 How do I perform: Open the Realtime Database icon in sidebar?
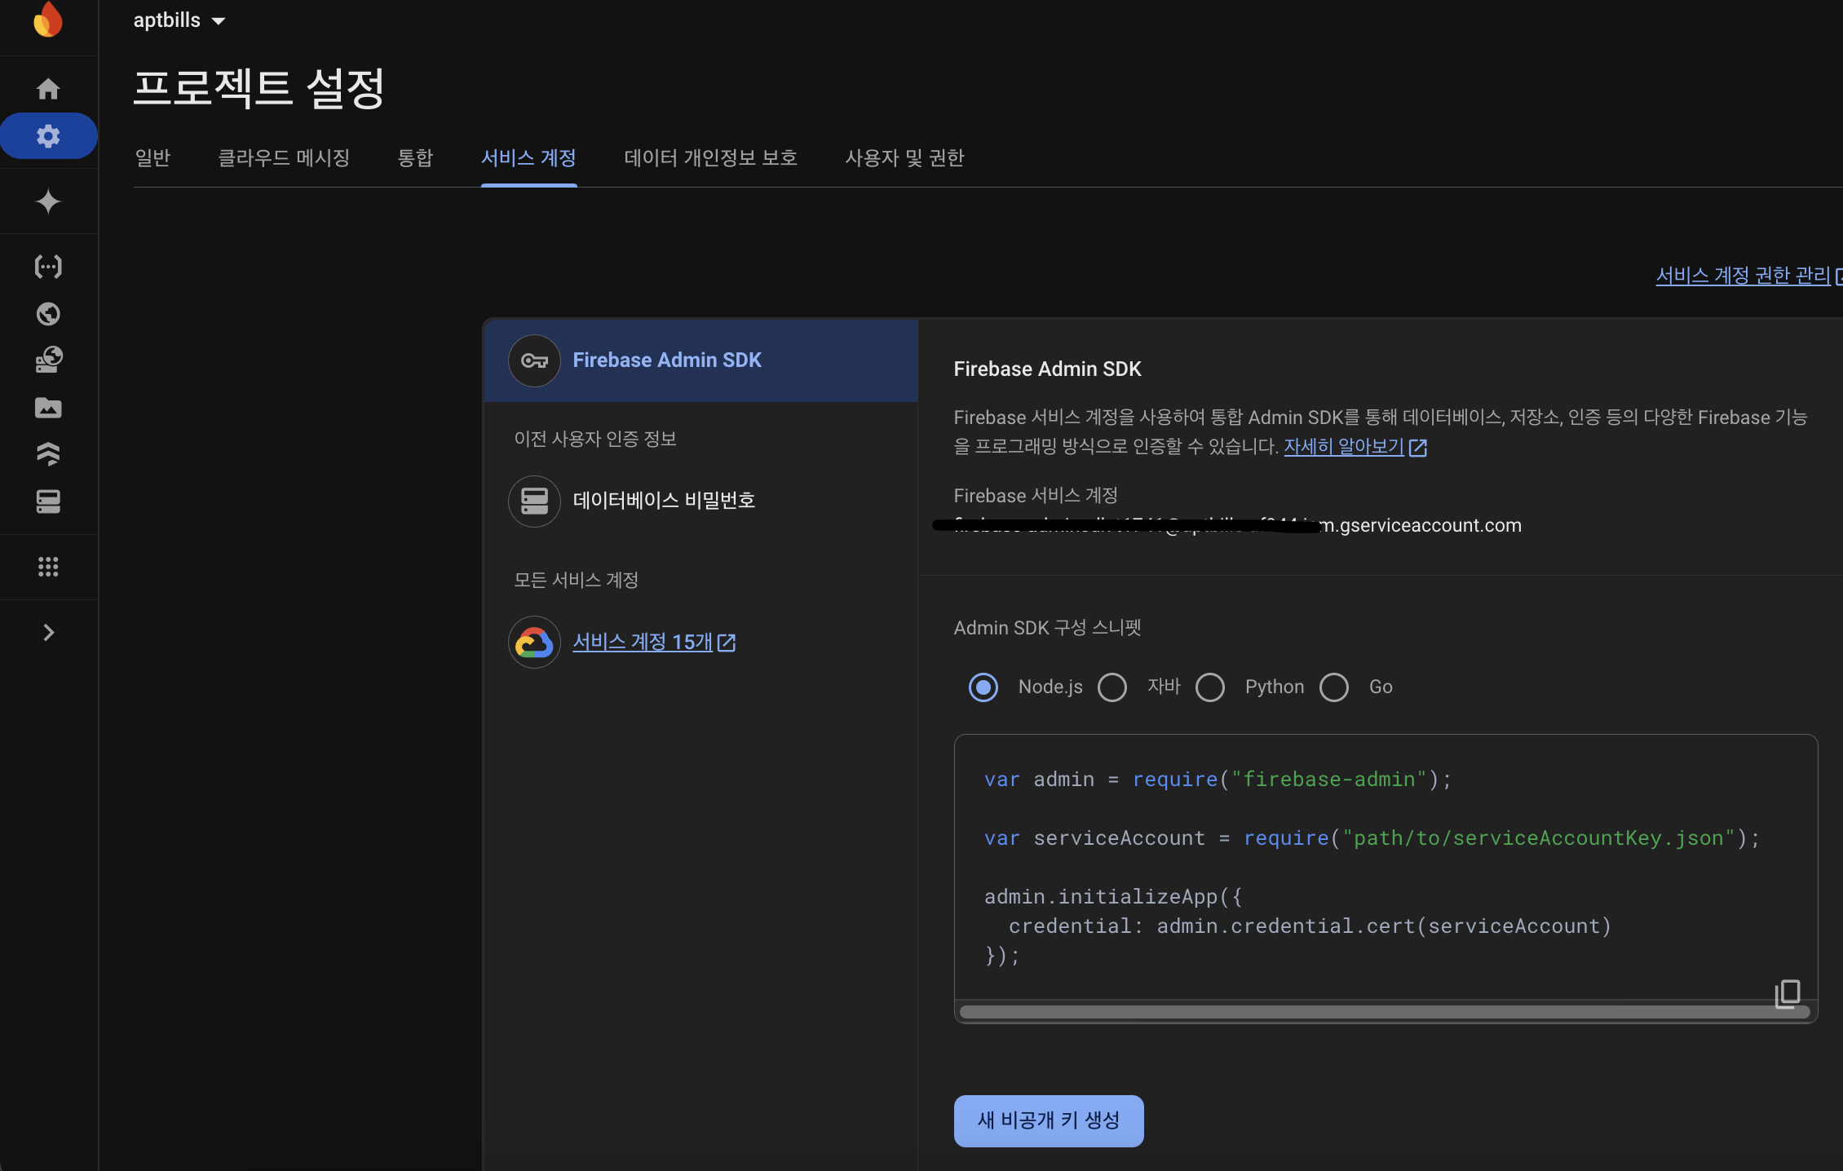48,502
